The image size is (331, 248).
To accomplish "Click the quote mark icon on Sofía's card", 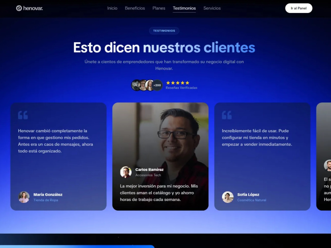I will pyautogui.click(x=227, y=115).
